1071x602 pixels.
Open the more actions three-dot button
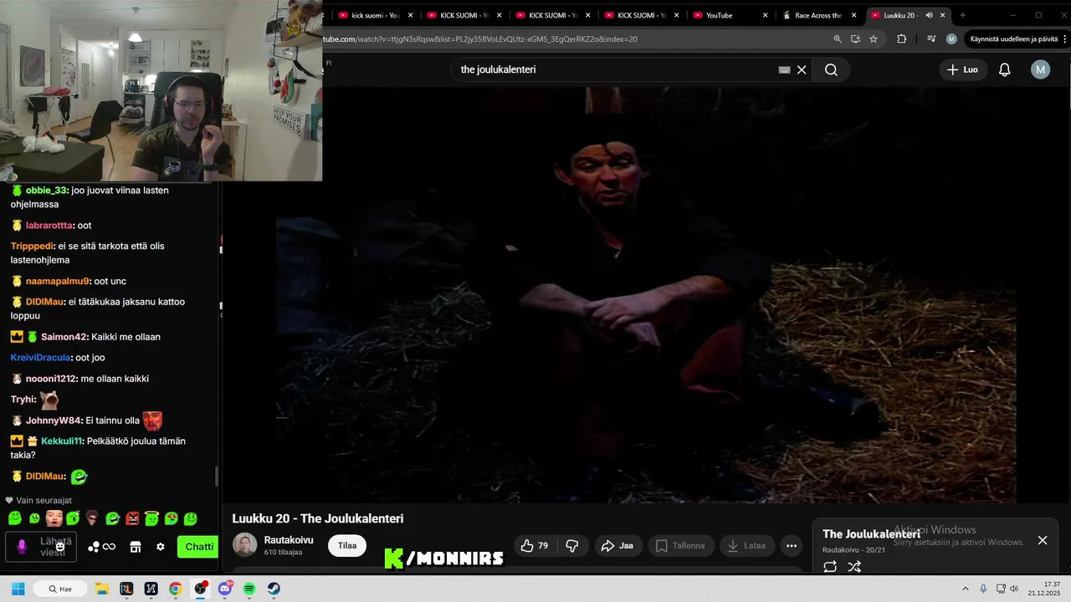point(792,546)
